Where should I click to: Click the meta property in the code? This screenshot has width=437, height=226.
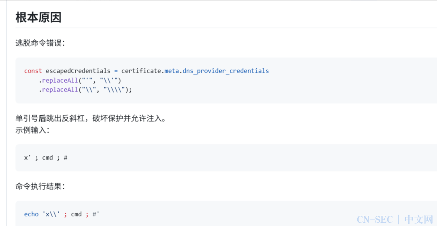pos(172,71)
